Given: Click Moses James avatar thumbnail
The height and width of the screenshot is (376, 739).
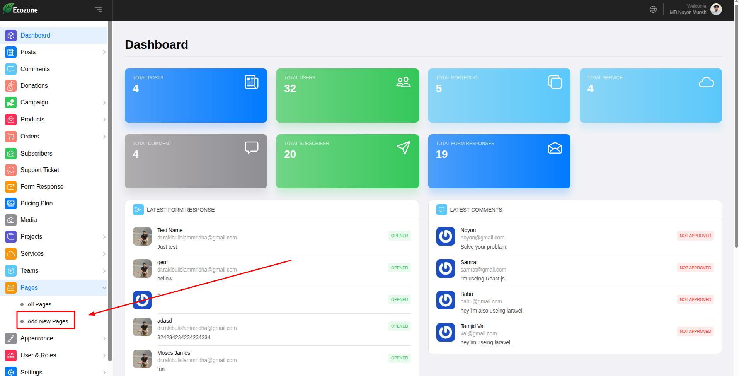Looking at the screenshot, I should (x=142, y=359).
